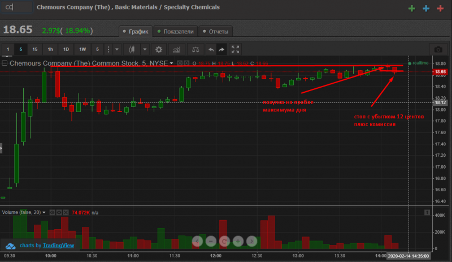Image resolution: width=452 pixels, height=262 pixels.
Task: Select the 15 minute interval
Action: tap(35, 49)
